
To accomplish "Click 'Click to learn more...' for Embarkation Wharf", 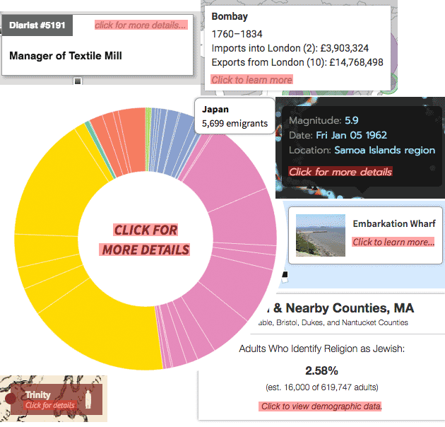I will pyautogui.click(x=393, y=242).
